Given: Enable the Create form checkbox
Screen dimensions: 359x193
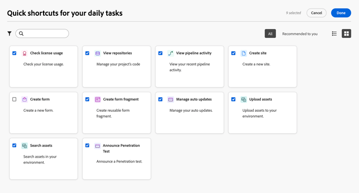Looking at the screenshot, I should point(14,99).
